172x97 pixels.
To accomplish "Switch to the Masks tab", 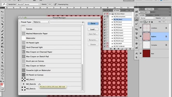I will point(153,12).
